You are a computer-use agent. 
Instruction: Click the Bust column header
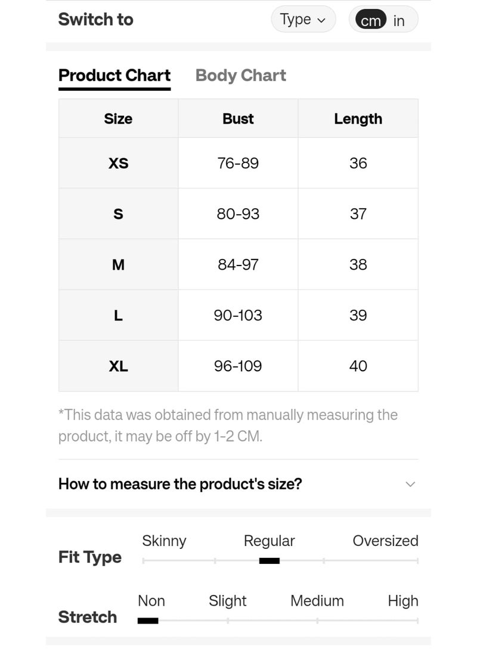click(x=238, y=119)
